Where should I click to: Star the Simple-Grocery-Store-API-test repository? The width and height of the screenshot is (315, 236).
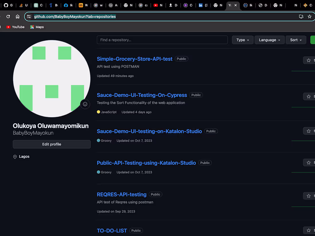(x=309, y=60)
